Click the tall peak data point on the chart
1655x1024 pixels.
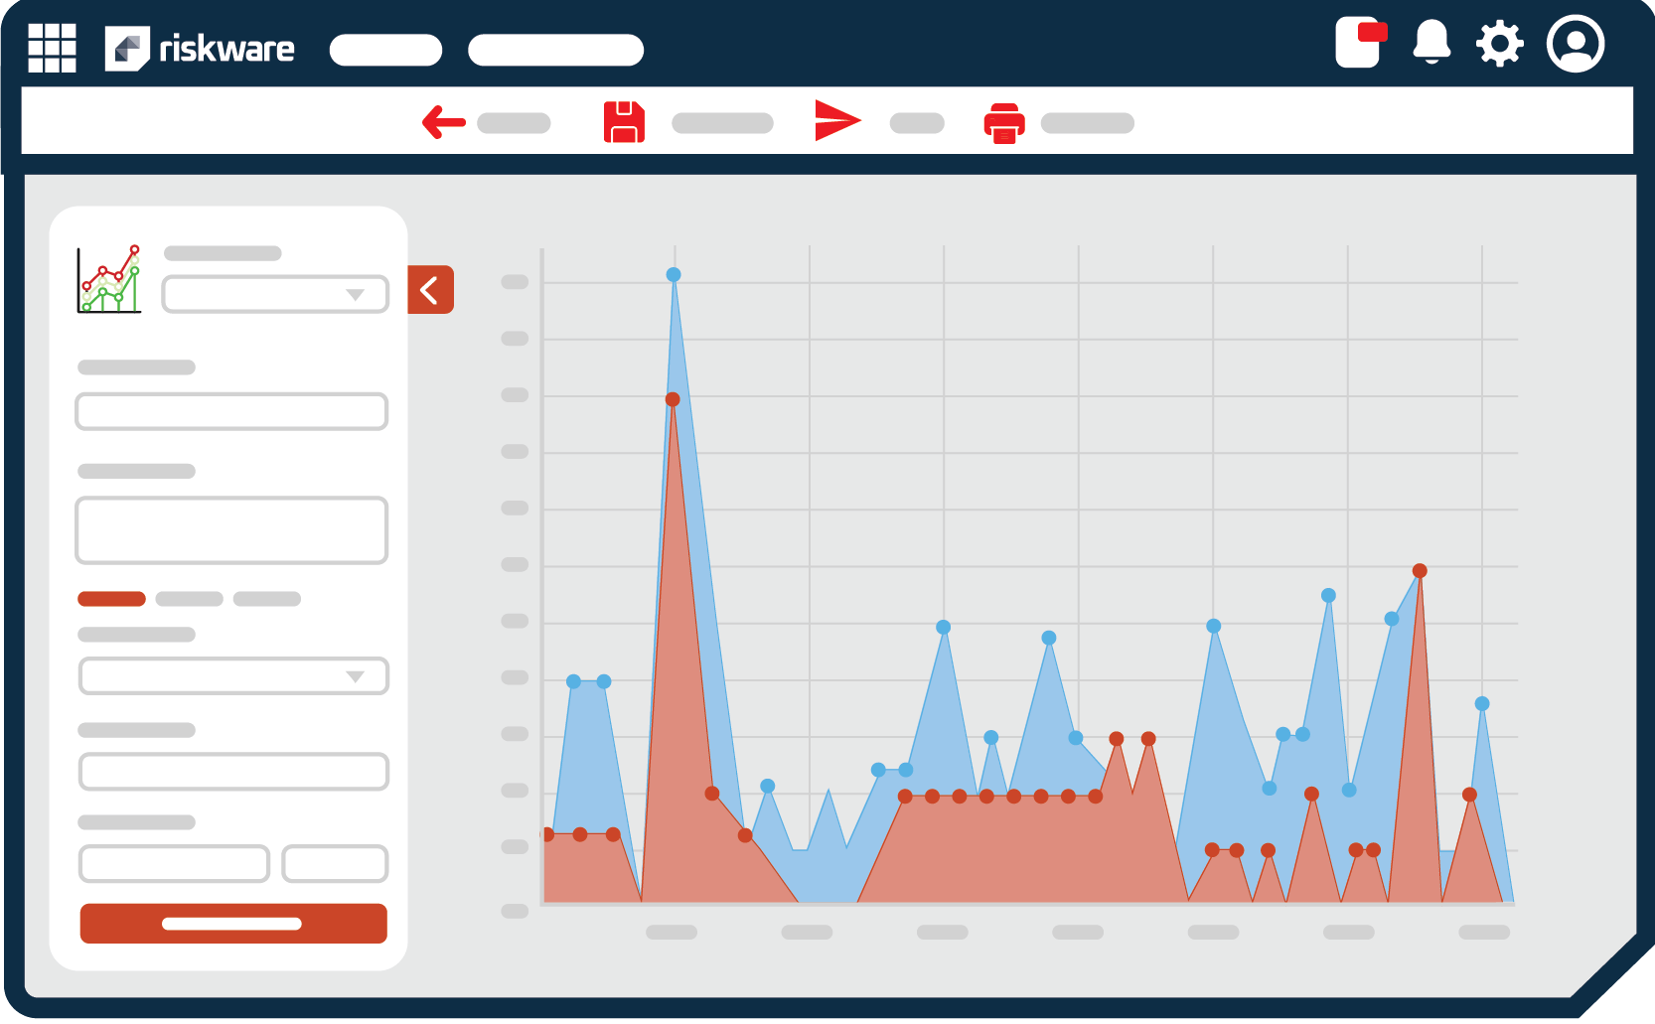[x=674, y=275]
